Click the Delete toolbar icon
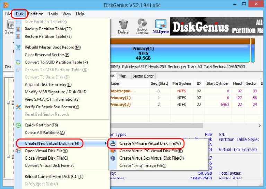 (x=123, y=26)
